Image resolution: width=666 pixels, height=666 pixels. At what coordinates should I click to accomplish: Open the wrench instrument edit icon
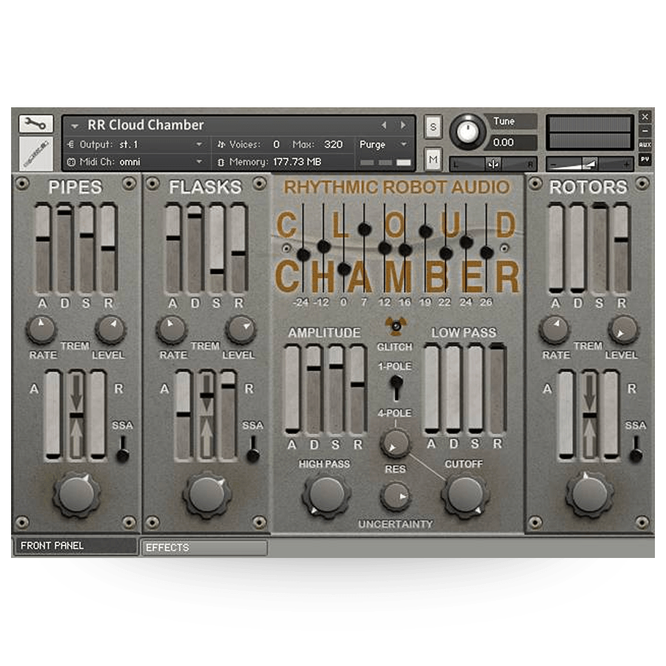click(36, 124)
